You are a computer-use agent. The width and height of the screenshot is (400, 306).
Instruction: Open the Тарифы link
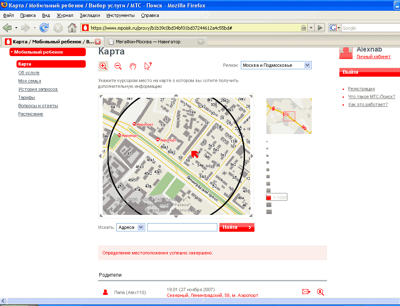point(26,97)
